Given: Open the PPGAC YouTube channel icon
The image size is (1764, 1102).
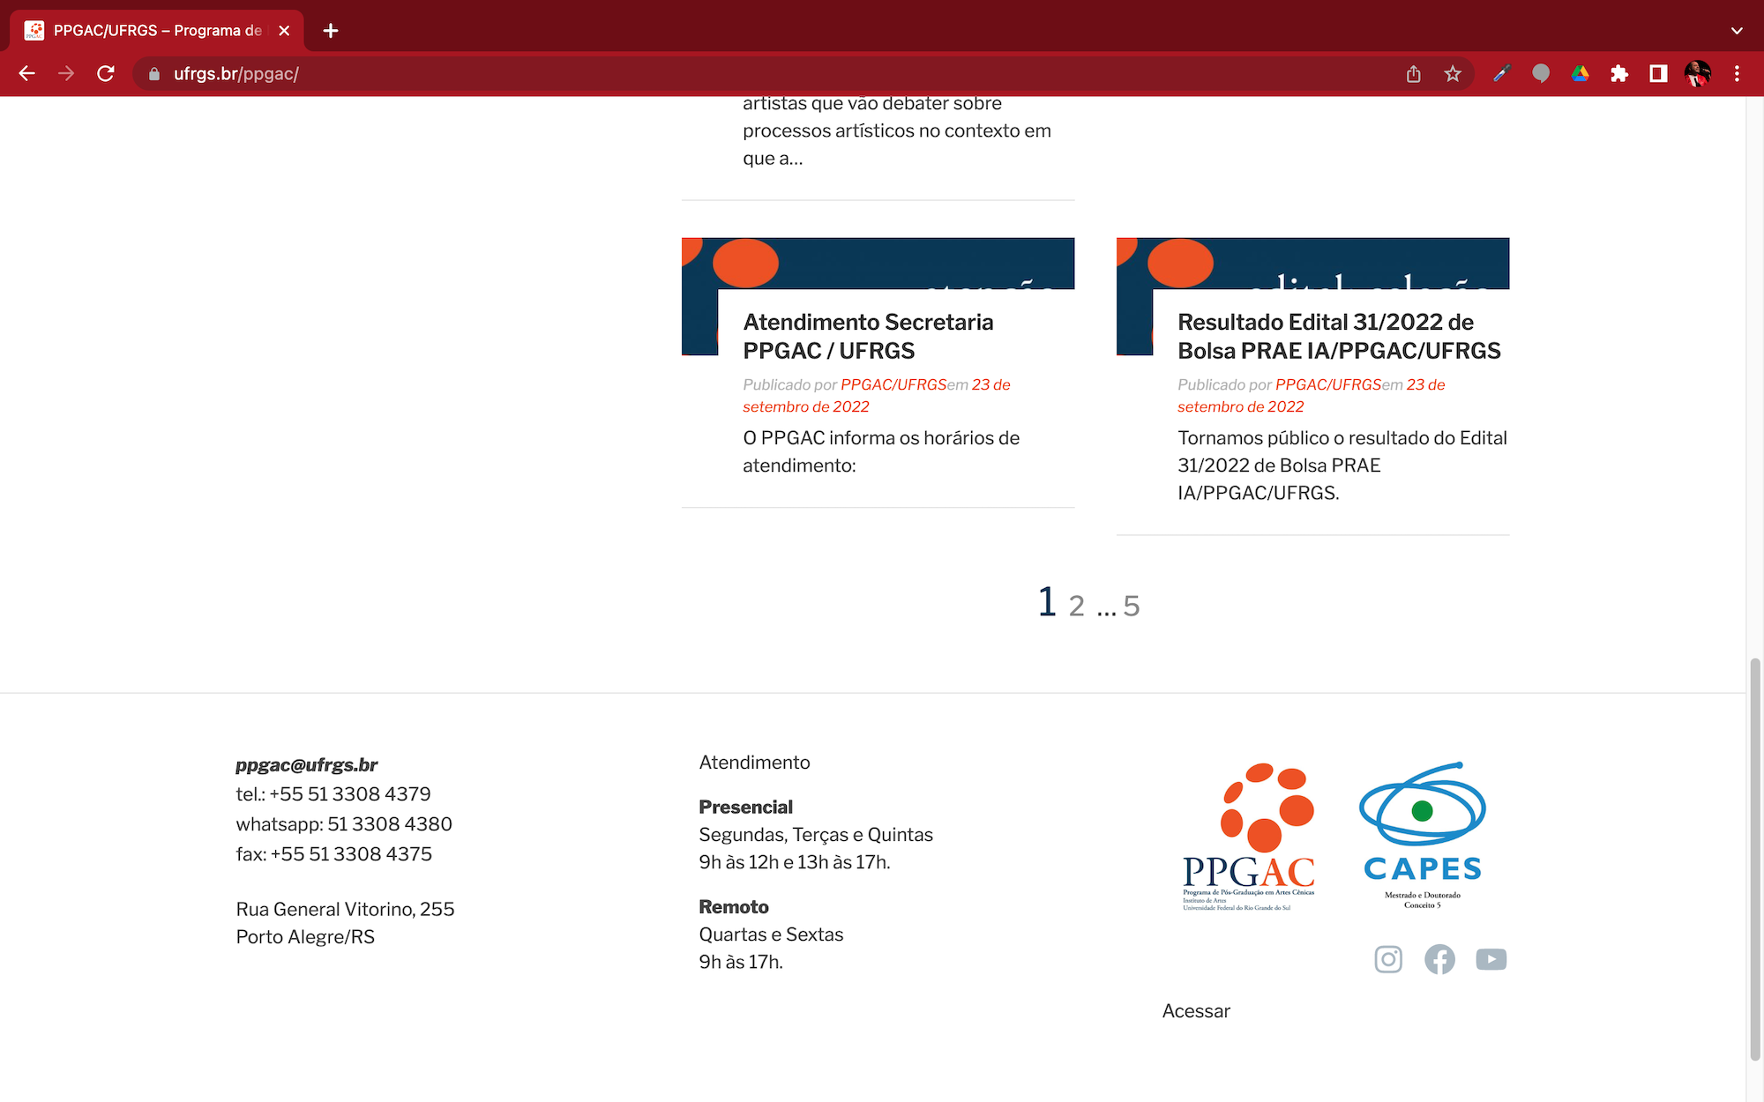Looking at the screenshot, I should tap(1491, 959).
